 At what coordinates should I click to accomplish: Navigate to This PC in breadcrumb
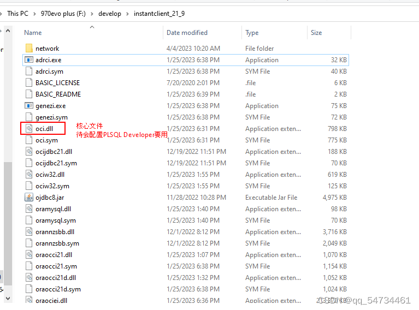17,14
